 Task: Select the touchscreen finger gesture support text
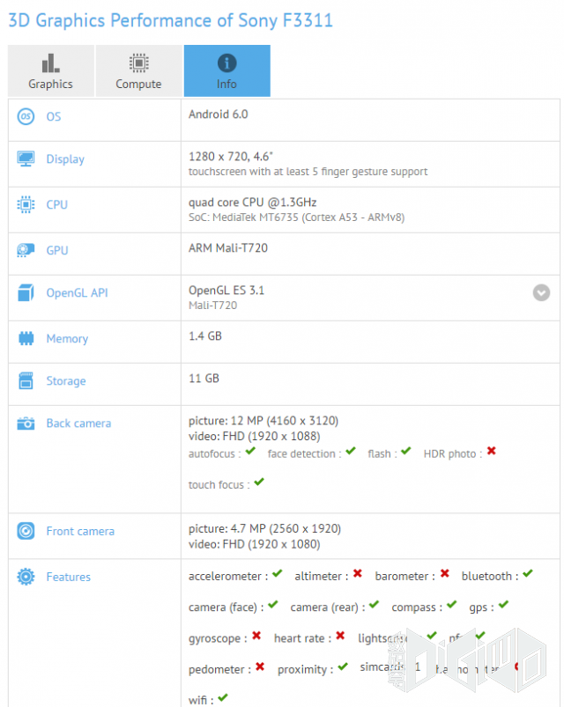point(308,172)
